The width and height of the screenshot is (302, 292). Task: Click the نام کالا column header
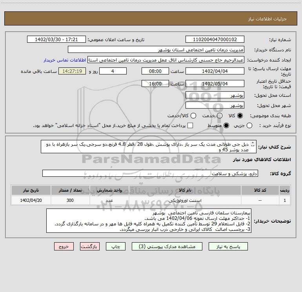click(x=185, y=190)
